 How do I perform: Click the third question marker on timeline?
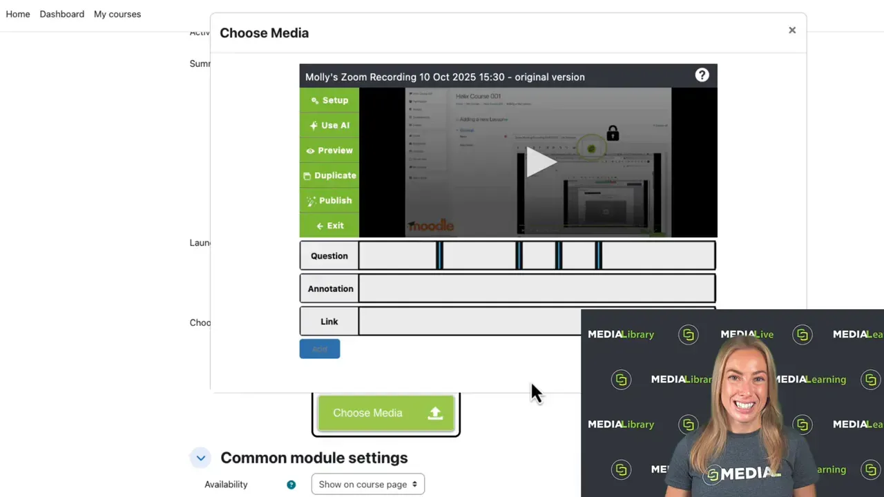[559, 255]
